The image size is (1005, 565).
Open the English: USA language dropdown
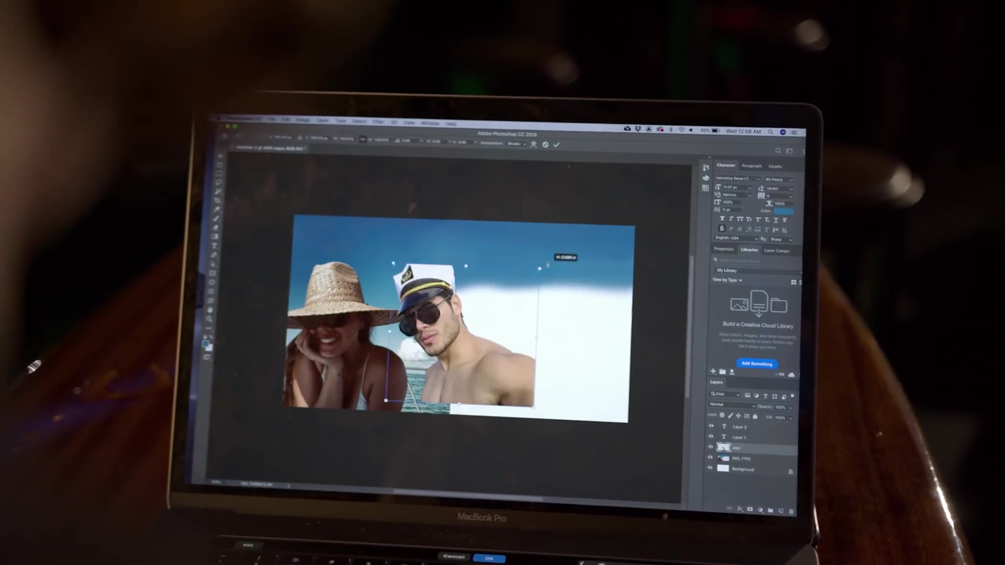(x=736, y=238)
